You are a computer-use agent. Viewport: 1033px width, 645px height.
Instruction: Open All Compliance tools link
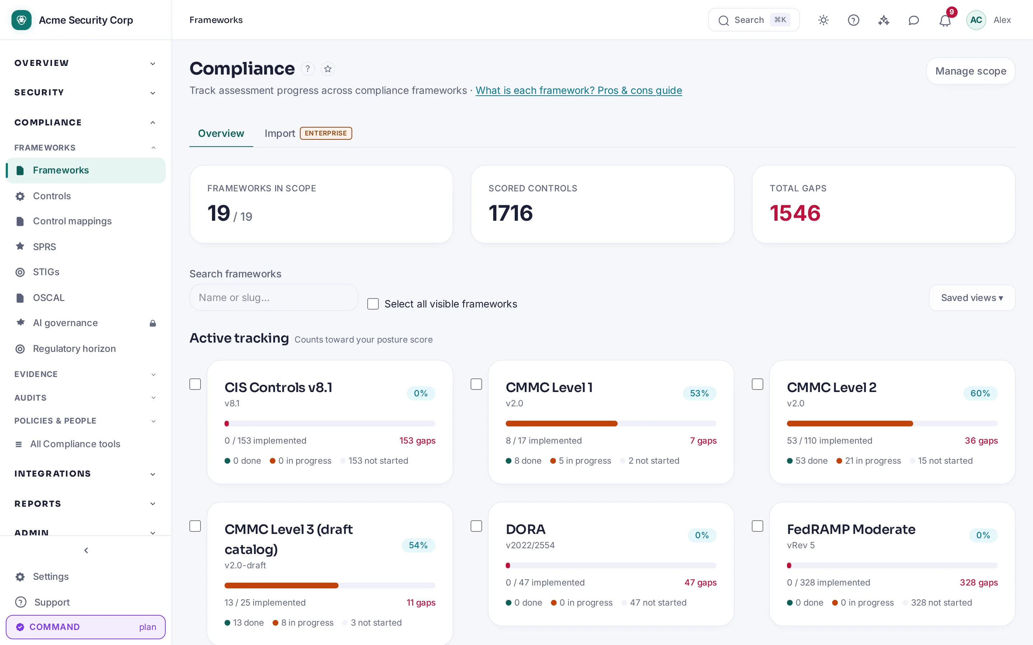point(86,444)
